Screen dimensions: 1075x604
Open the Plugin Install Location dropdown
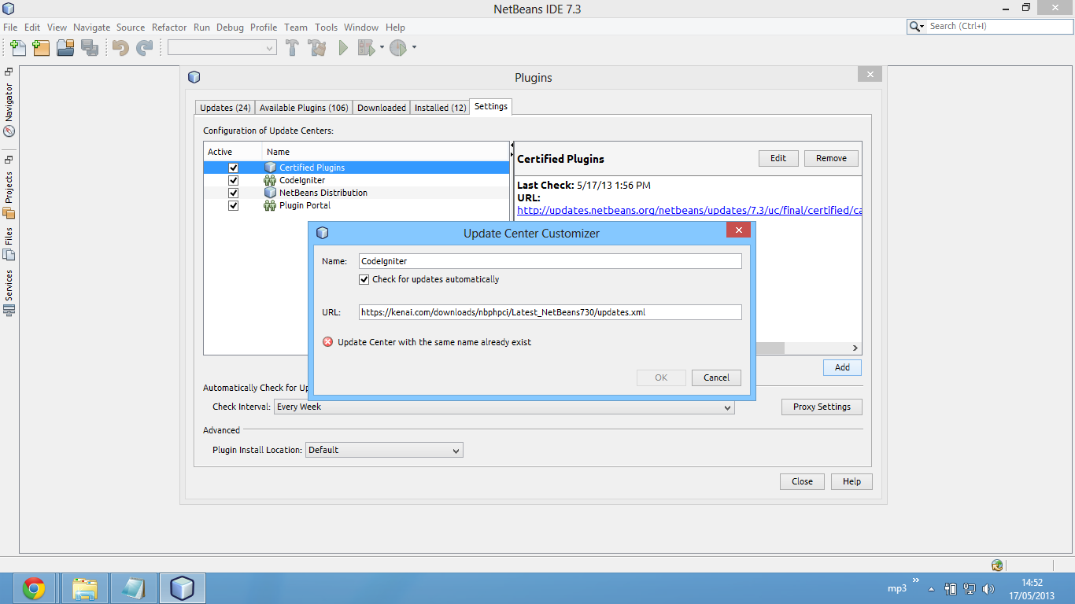pos(456,449)
